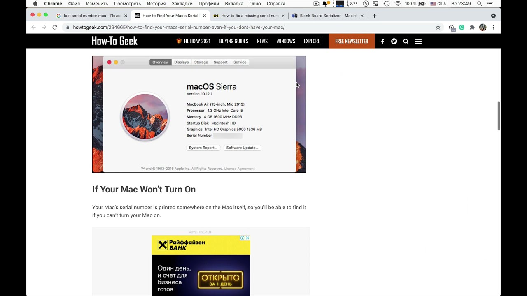Close the Raiffeisen bank ad
The image size is (527, 296).
[x=247, y=238]
